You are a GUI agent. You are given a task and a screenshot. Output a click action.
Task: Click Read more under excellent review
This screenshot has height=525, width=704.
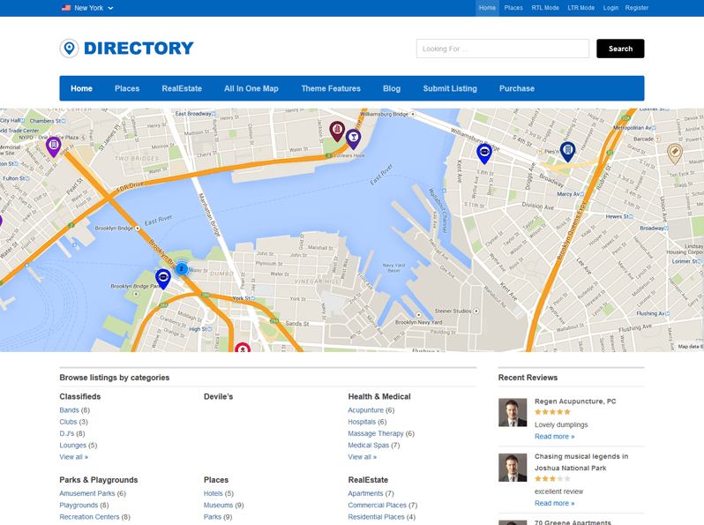click(555, 503)
